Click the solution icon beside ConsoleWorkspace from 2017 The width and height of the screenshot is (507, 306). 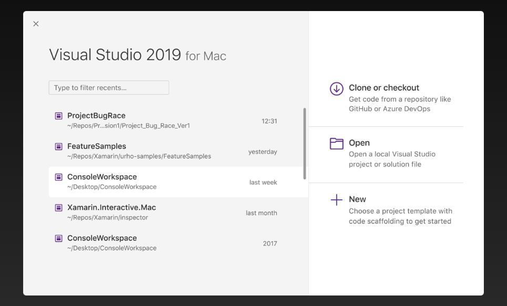(59, 238)
